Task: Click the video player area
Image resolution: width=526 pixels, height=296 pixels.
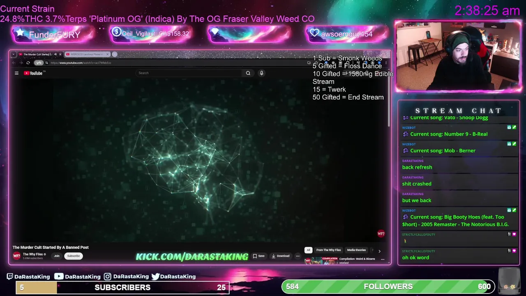Action: click(x=199, y=160)
